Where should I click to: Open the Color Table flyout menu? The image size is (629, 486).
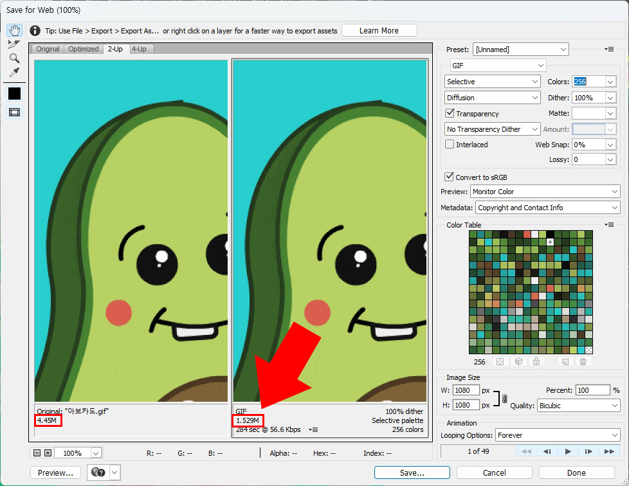(x=609, y=224)
